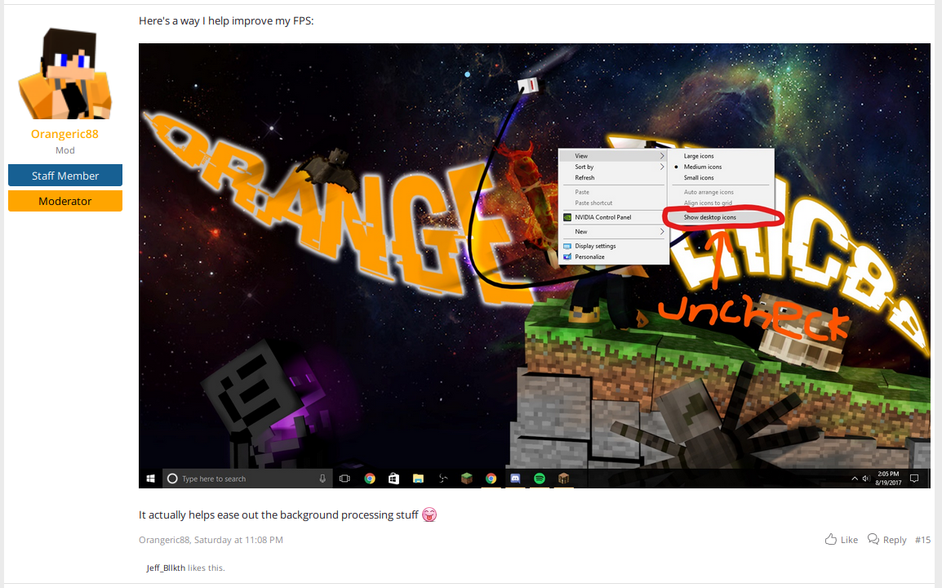
Task: Click the Cortana circle search icon
Action: click(x=172, y=479)
